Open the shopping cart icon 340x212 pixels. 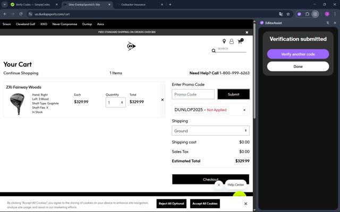tap(240, 41)
